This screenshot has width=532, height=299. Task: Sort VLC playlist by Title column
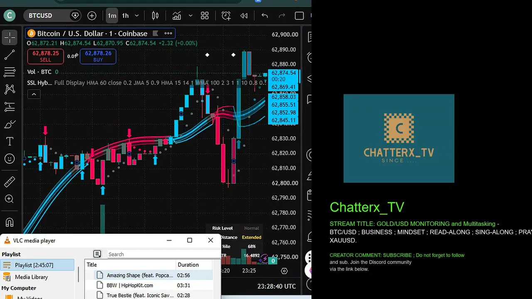click(x=131, y=265)
